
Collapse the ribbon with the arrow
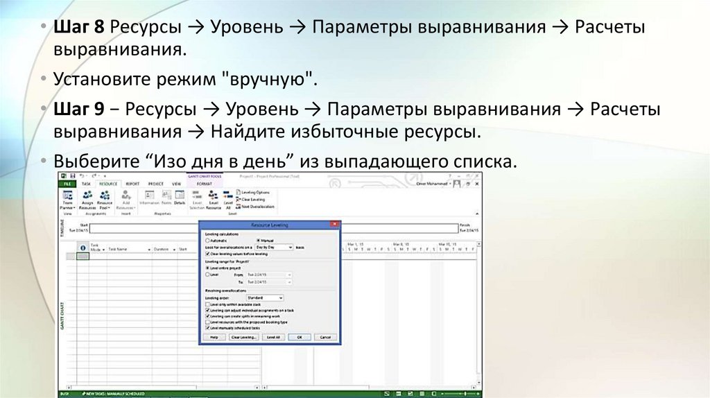click(477, 214)
